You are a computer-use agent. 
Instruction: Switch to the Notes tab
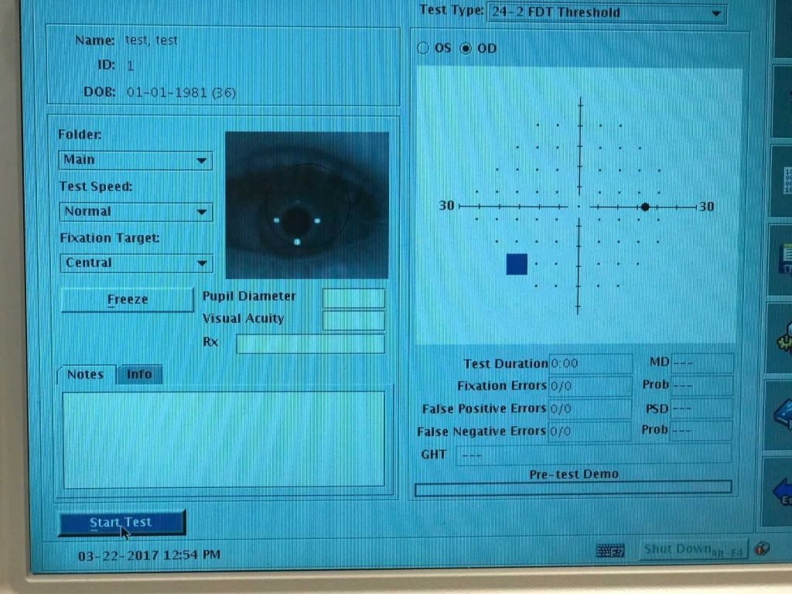click(85, 374)
